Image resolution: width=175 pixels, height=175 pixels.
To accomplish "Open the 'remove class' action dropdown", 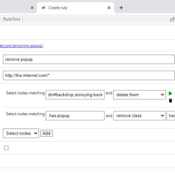I will pos(139,115).
